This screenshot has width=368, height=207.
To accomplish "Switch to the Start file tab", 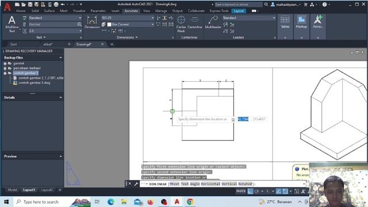I will (13, 44).
